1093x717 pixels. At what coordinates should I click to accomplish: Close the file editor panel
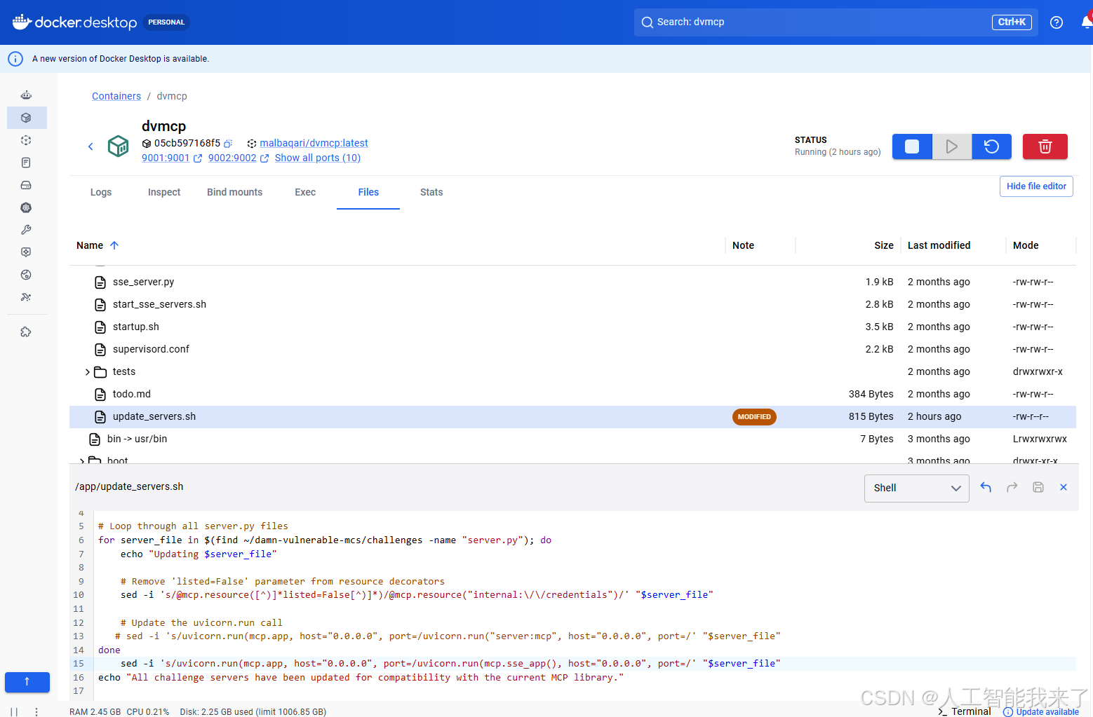pos(1064,487)
